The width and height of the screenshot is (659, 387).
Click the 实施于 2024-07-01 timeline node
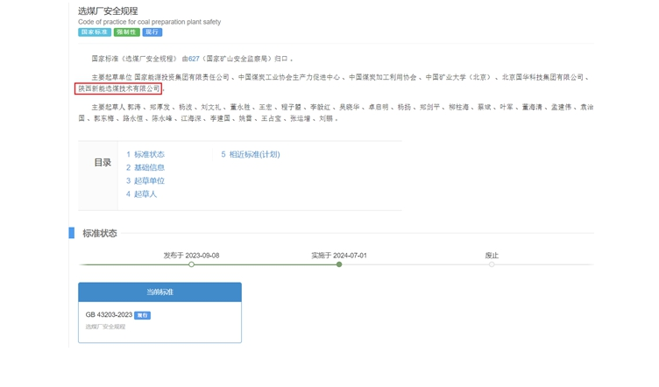tap(339, 264)
